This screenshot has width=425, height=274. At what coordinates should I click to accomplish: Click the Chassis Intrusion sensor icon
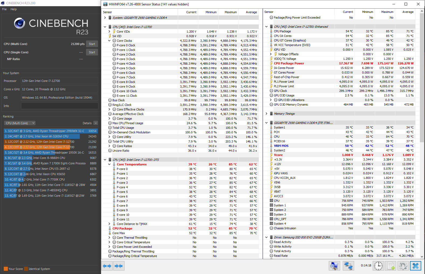coord(271,228)
